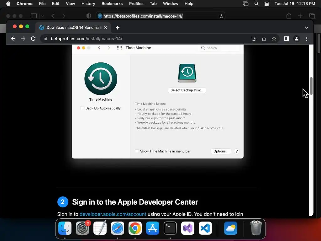Open Spotlight search in menu bar

[256, 4]
